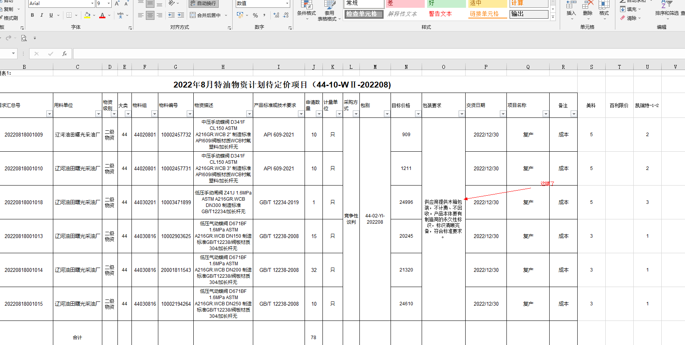Open 套用表格格式 table format gallery

point(329,11)
